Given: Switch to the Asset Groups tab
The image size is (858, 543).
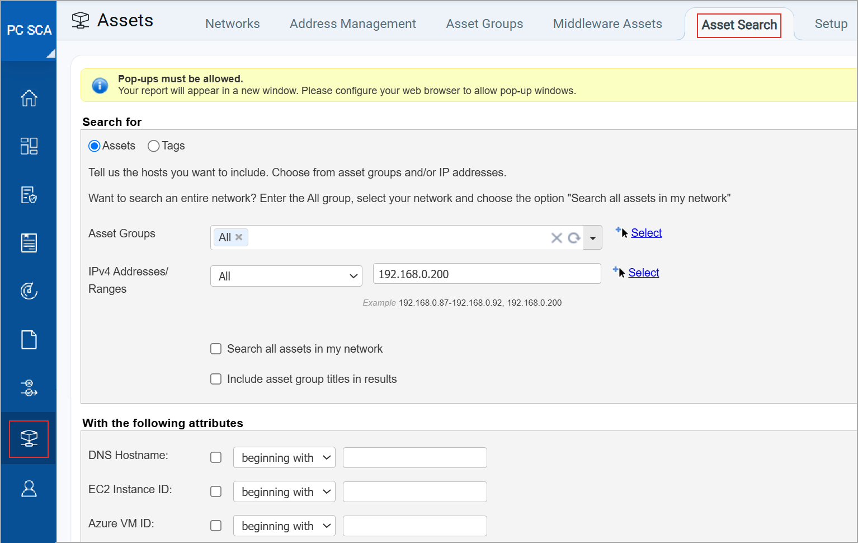Looking at the screenshot, I should [x=484, y=24].
